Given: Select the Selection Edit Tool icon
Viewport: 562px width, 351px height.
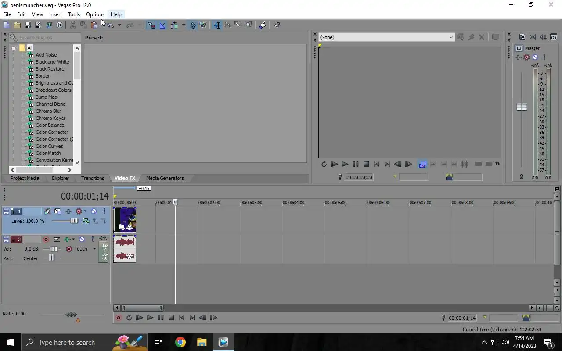Looking at the screenshot, I should tap(238, 25).
